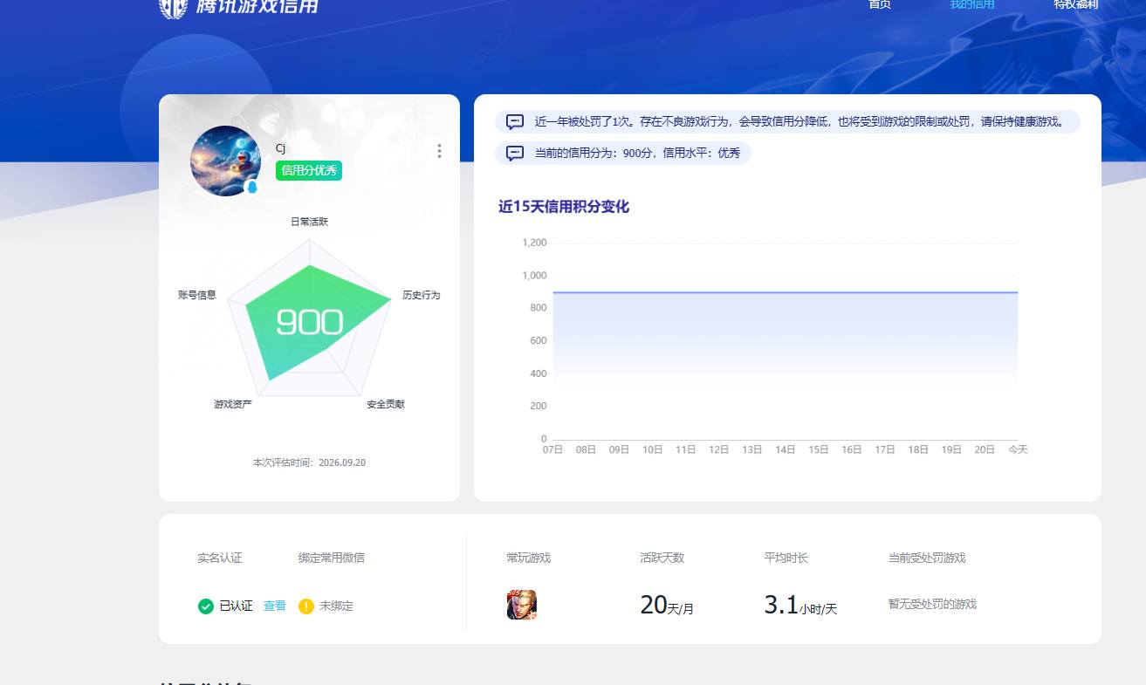Screen dimensions: 1146x685
Task: Click the username Cj
Action: (x=280, y=148)
